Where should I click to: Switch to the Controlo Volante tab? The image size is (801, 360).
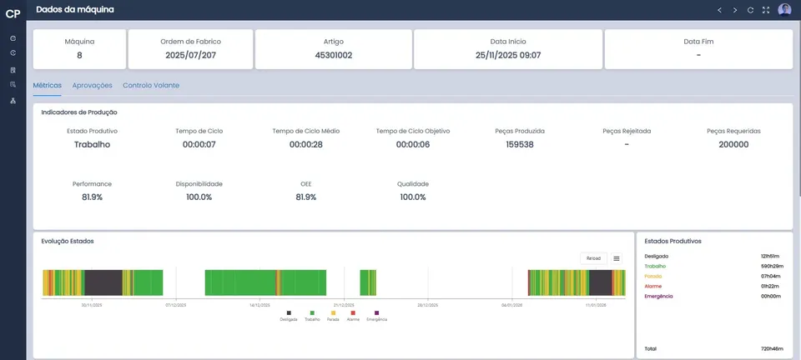151,85
